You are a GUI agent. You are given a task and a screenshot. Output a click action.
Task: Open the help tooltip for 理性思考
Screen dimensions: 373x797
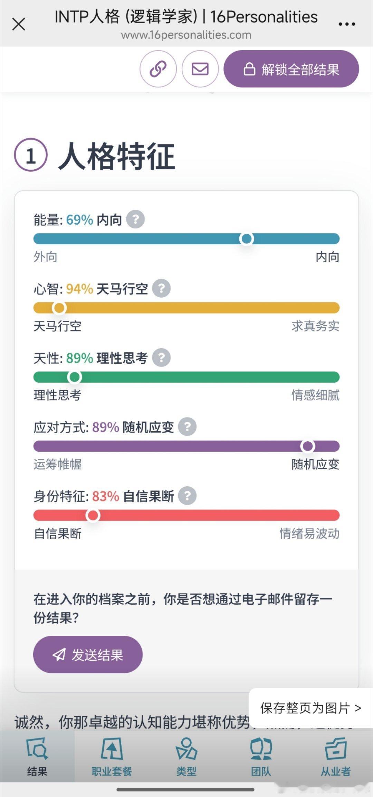click(161, 357)
